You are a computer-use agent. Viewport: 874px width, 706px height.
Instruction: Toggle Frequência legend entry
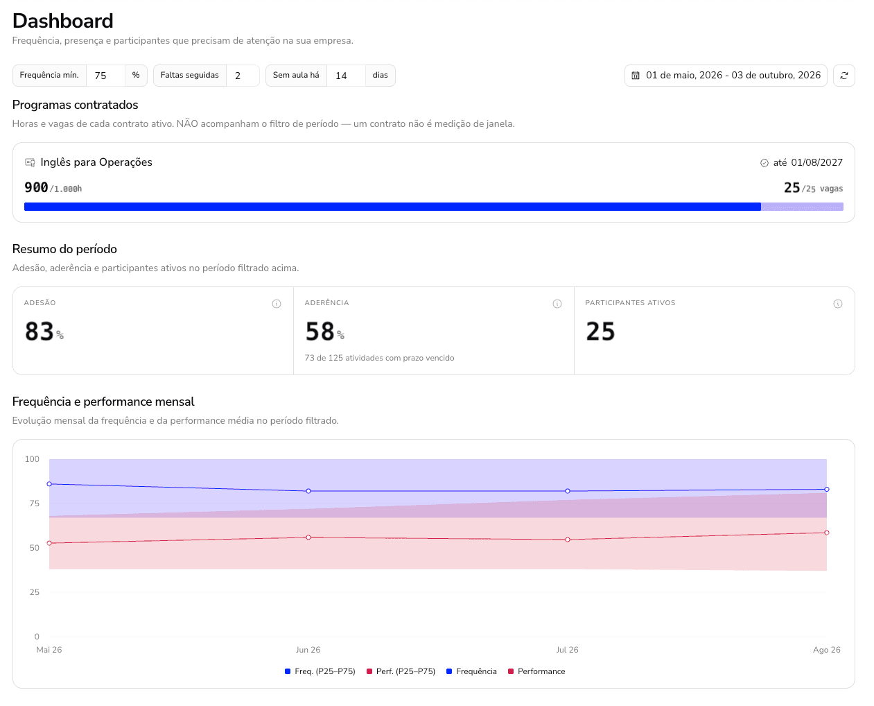472,671
